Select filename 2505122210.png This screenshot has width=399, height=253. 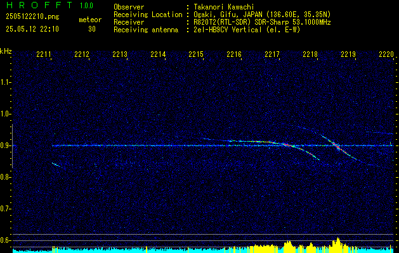(x=32, y=17)
